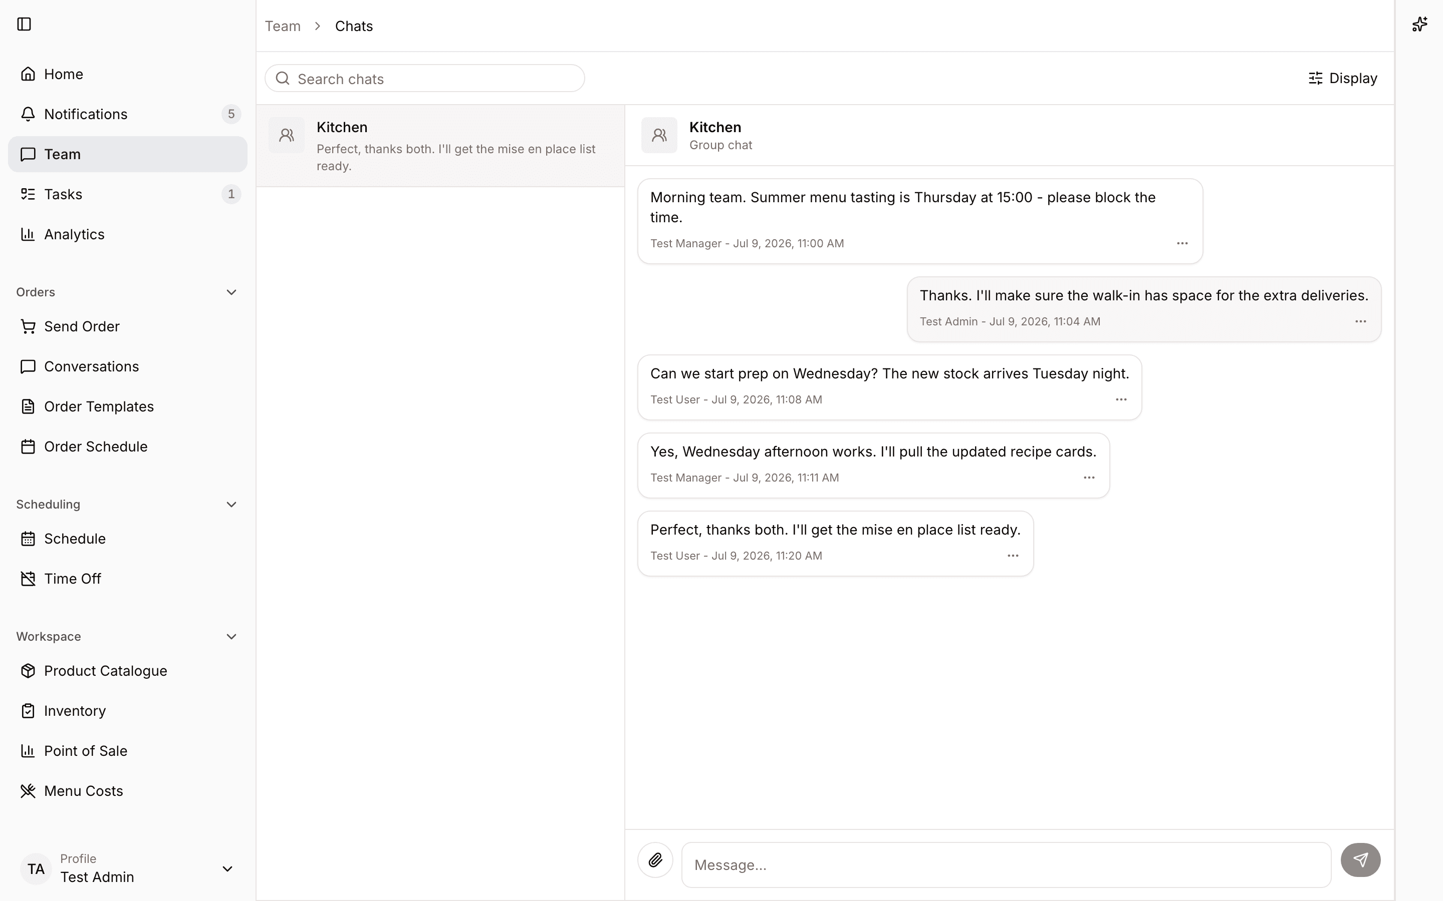The height and width of the screenshot is (901, 1443).
Task: Open Tasks in sidebar
Action: click(128, 194)
